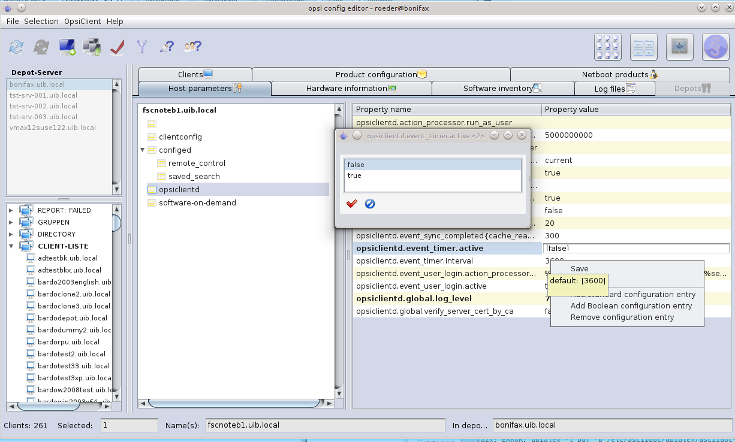Click the opsiclientd.event_timer.active value field
Screen dimensions: 735x442
636,248
